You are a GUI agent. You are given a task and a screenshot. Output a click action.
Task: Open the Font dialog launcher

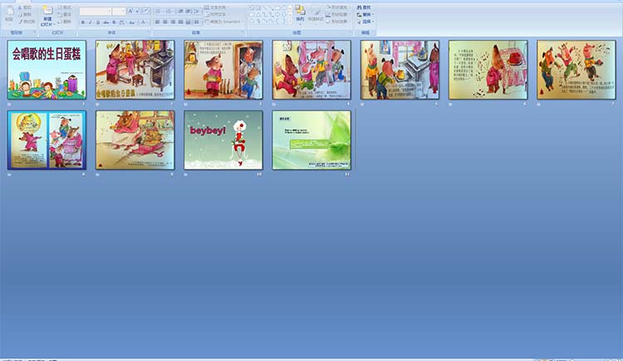pyautogui.click(x=149, y=32)
